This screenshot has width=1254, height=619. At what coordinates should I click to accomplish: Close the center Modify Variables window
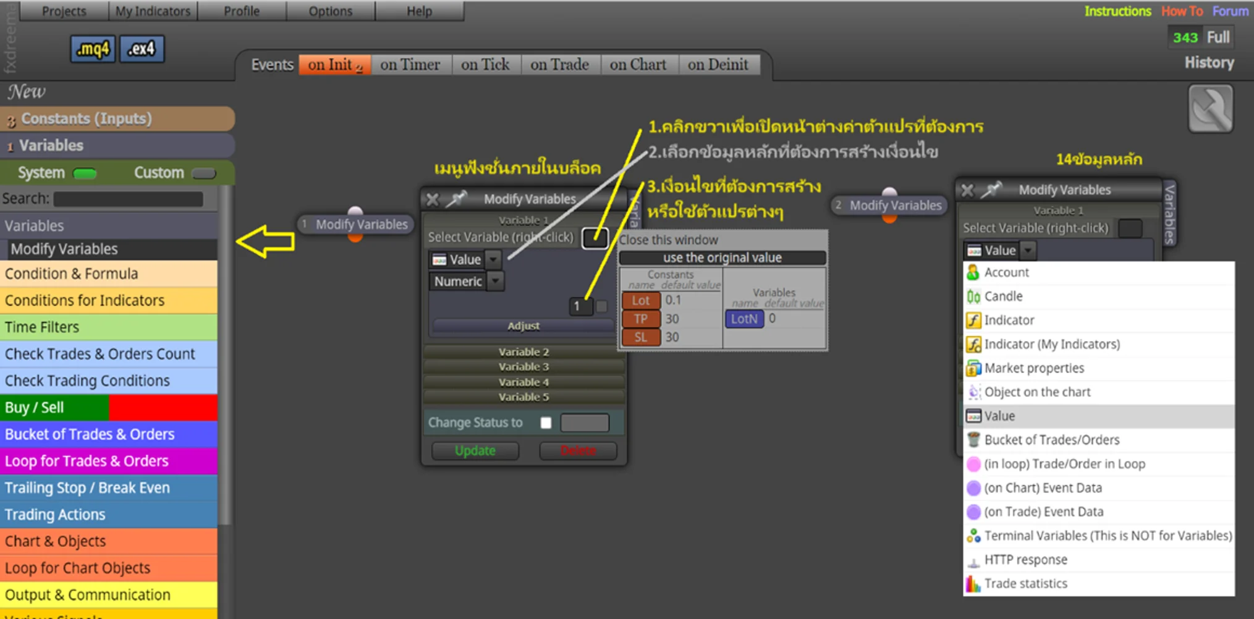[433, 199]
